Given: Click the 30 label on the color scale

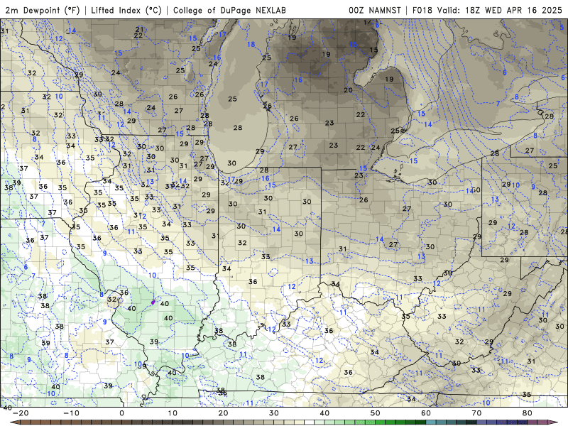Looking at the screenshot, I should point(274,413).
